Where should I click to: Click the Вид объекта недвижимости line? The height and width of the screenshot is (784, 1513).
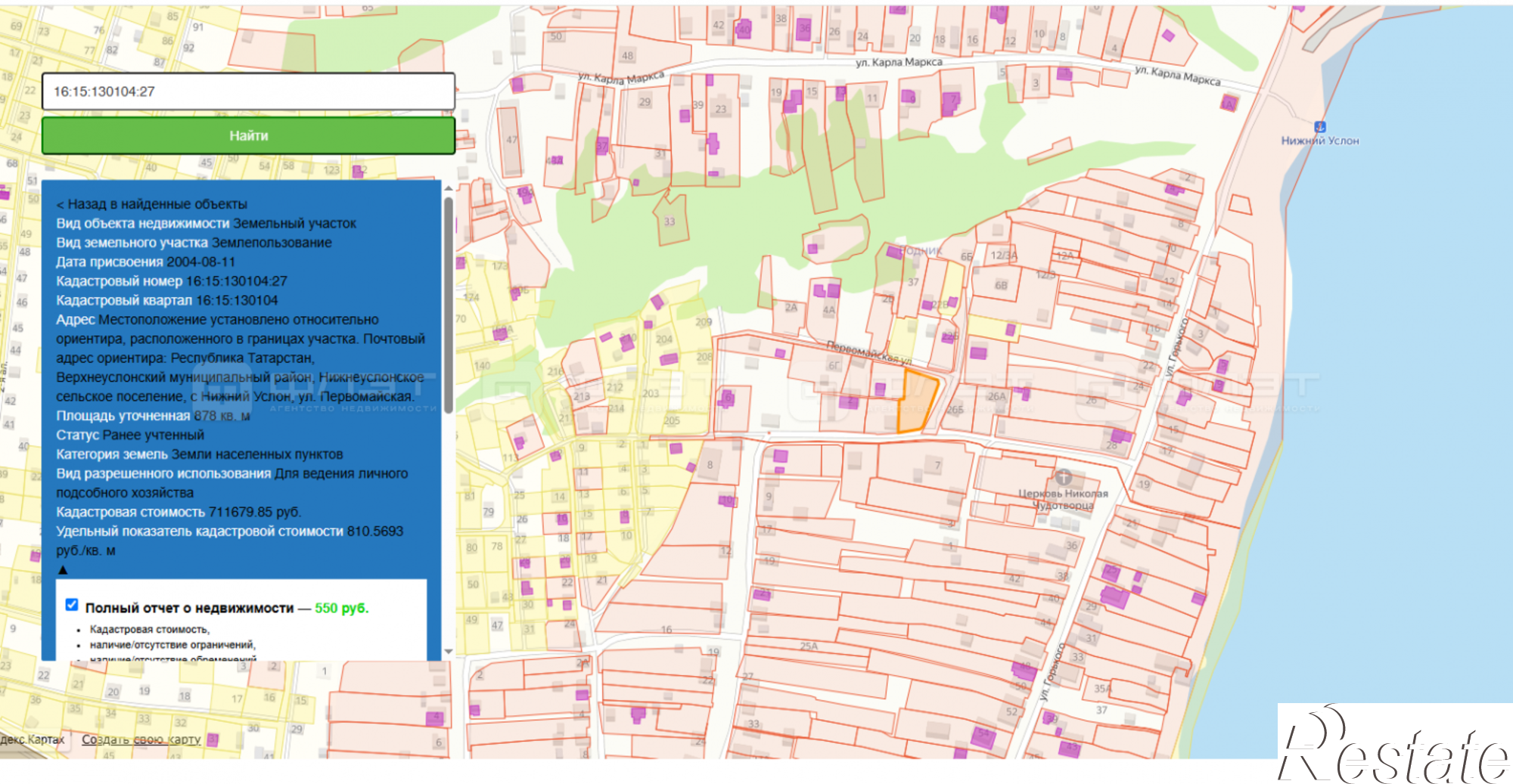(x=206, y=223)
